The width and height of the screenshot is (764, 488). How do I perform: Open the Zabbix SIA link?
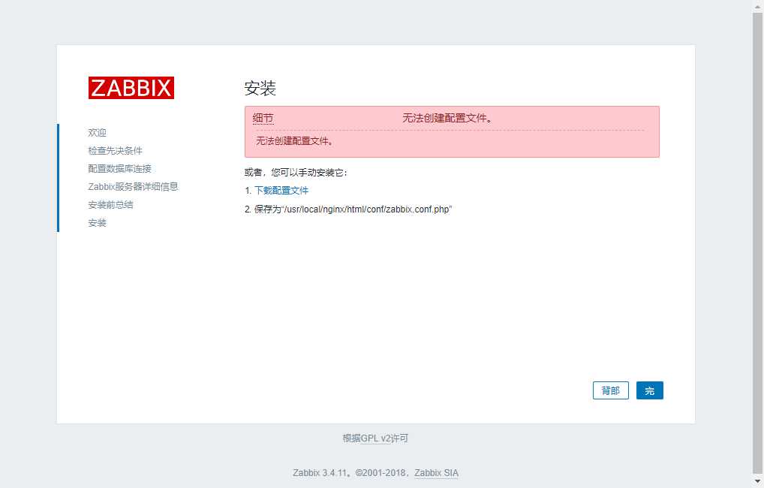pyautogui.click(x=436, y=473)
